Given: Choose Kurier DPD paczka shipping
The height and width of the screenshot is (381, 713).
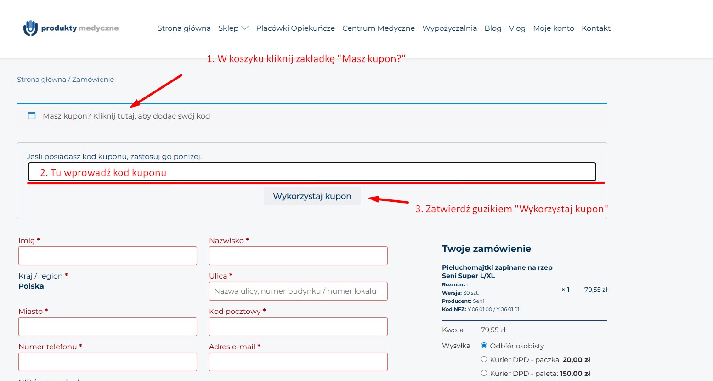Looking at the screenshot, I should coord(484,359).
